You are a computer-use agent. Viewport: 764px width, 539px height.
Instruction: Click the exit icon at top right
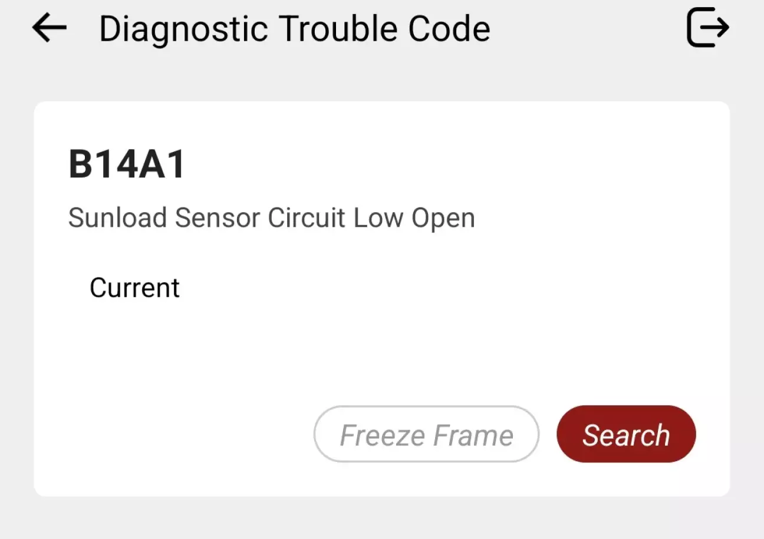pyautogui.click(x=707, y=28)
